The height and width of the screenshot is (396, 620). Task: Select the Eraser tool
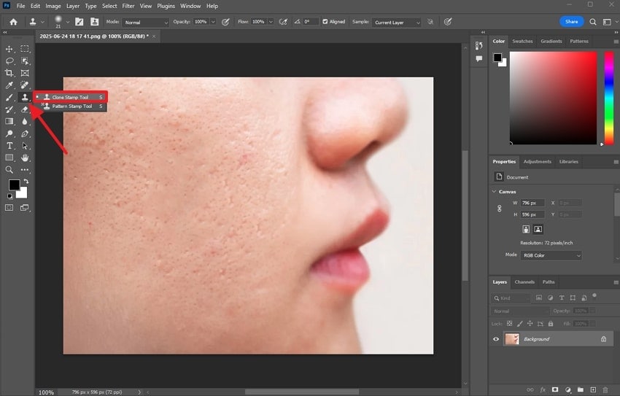25,109
